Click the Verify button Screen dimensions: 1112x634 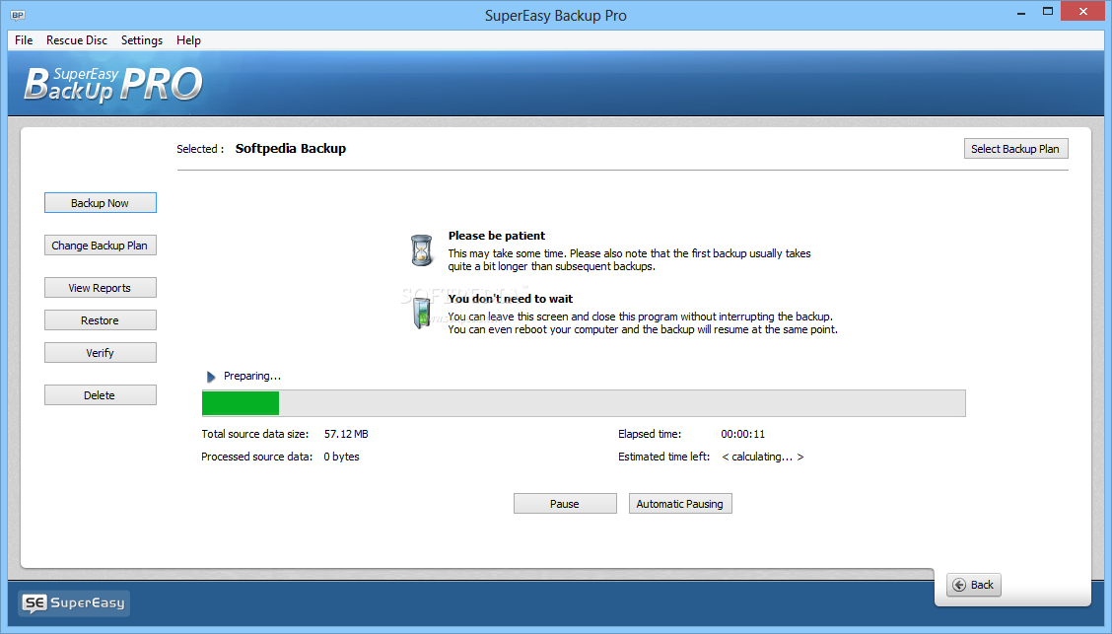tap(100, 353)
